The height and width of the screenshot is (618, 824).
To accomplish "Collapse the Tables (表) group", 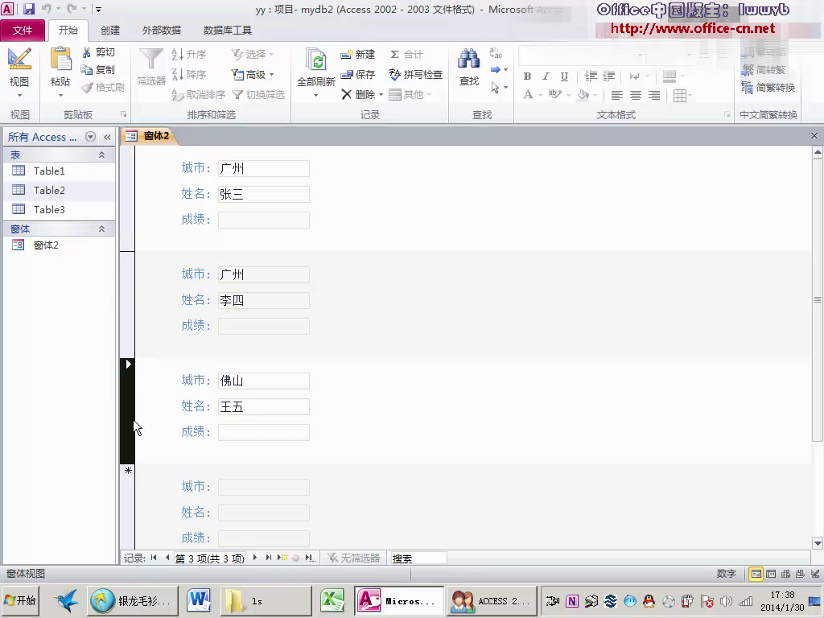I will click(x=102, y=155).
